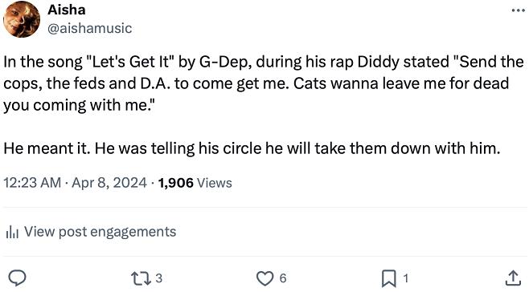Click the 12:23 AM timestamp

point(32,183)
